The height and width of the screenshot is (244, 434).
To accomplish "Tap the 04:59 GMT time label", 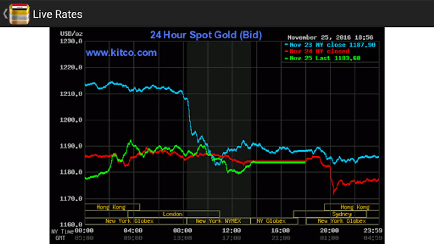I will click(373, 238).
